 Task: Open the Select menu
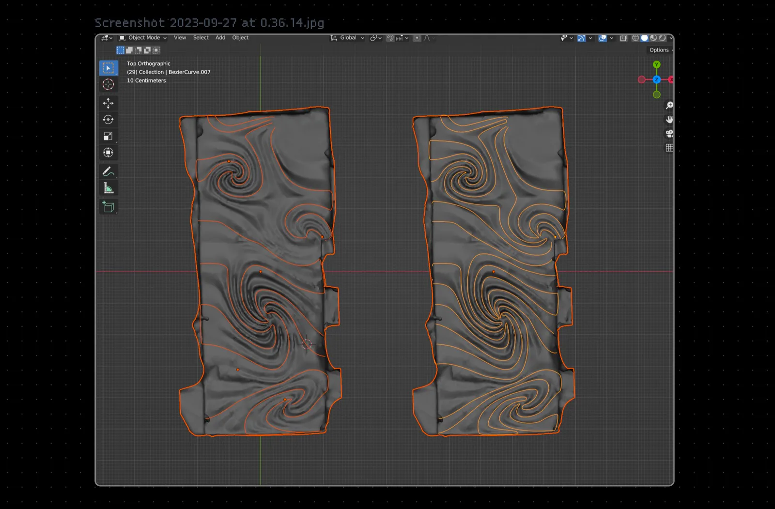201,38
